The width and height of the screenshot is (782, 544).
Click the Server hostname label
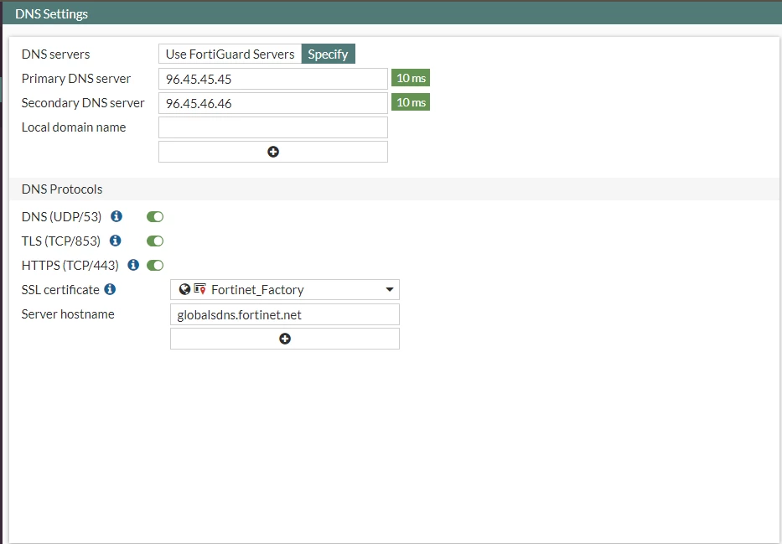point(68,314)
